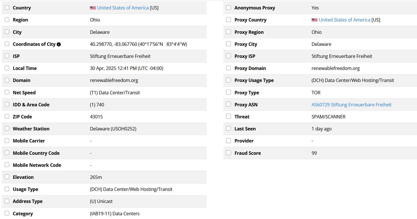Check the City row checkbox
Image resolution: width=417 pixels, height=219 pixels.
coord(7,32)
